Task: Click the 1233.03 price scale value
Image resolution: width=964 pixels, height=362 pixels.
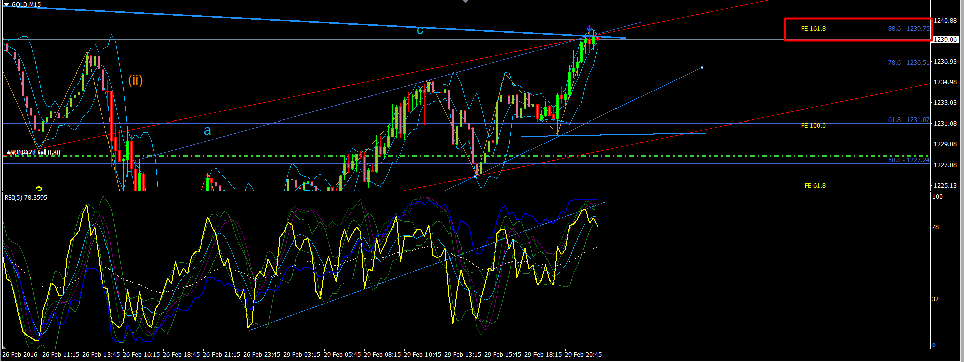Action: (945, 103)
